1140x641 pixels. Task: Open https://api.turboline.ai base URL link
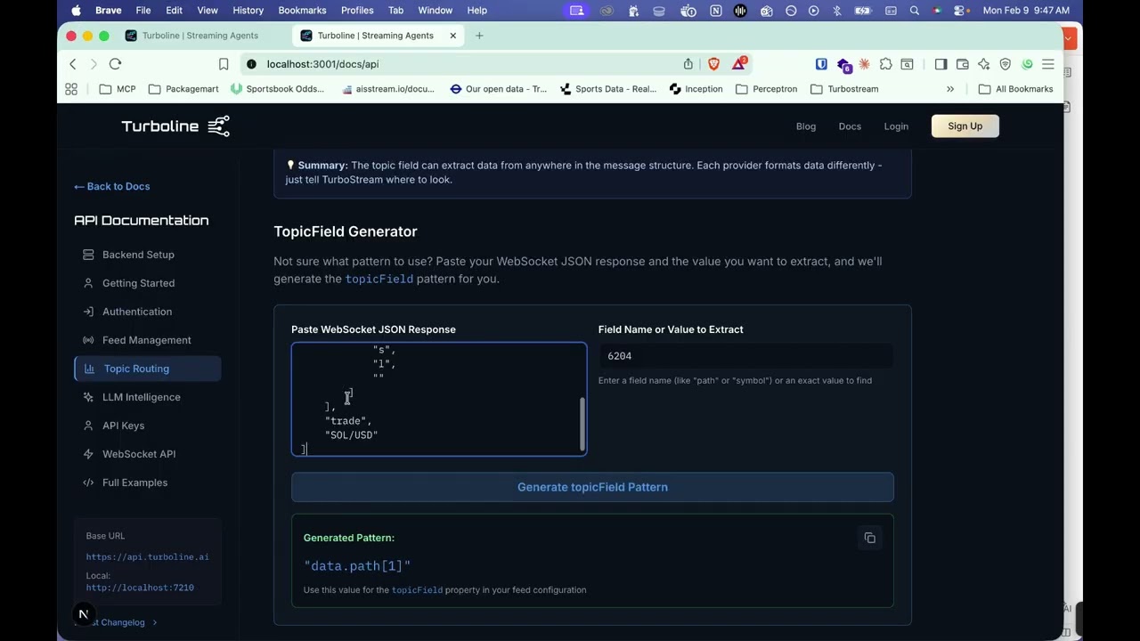tap(147, 557)
